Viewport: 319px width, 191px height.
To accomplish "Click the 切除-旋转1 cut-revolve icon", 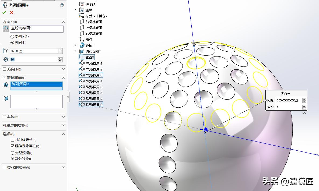I will (82, 51).
